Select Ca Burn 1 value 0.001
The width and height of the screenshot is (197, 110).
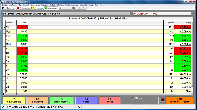coord(22,87)
